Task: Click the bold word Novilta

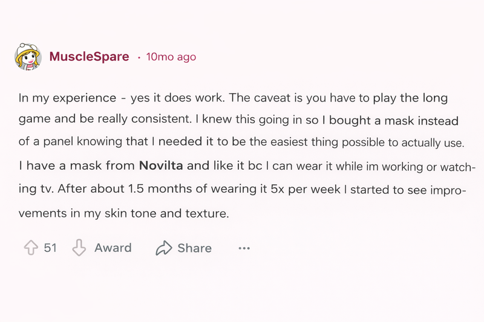Action: click(x=165, y=165)
